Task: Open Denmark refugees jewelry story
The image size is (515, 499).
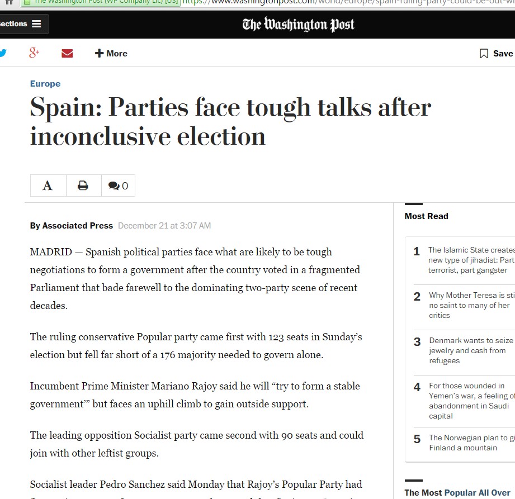Action: tap(471, 350)
